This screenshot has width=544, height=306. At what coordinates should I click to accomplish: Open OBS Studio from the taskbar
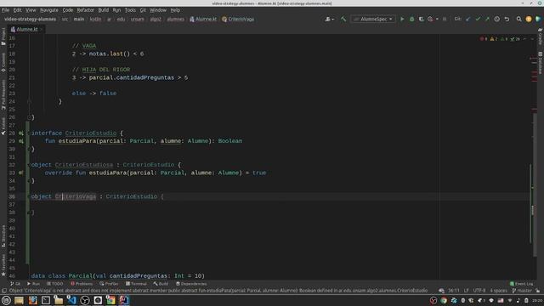coord(85,300)
